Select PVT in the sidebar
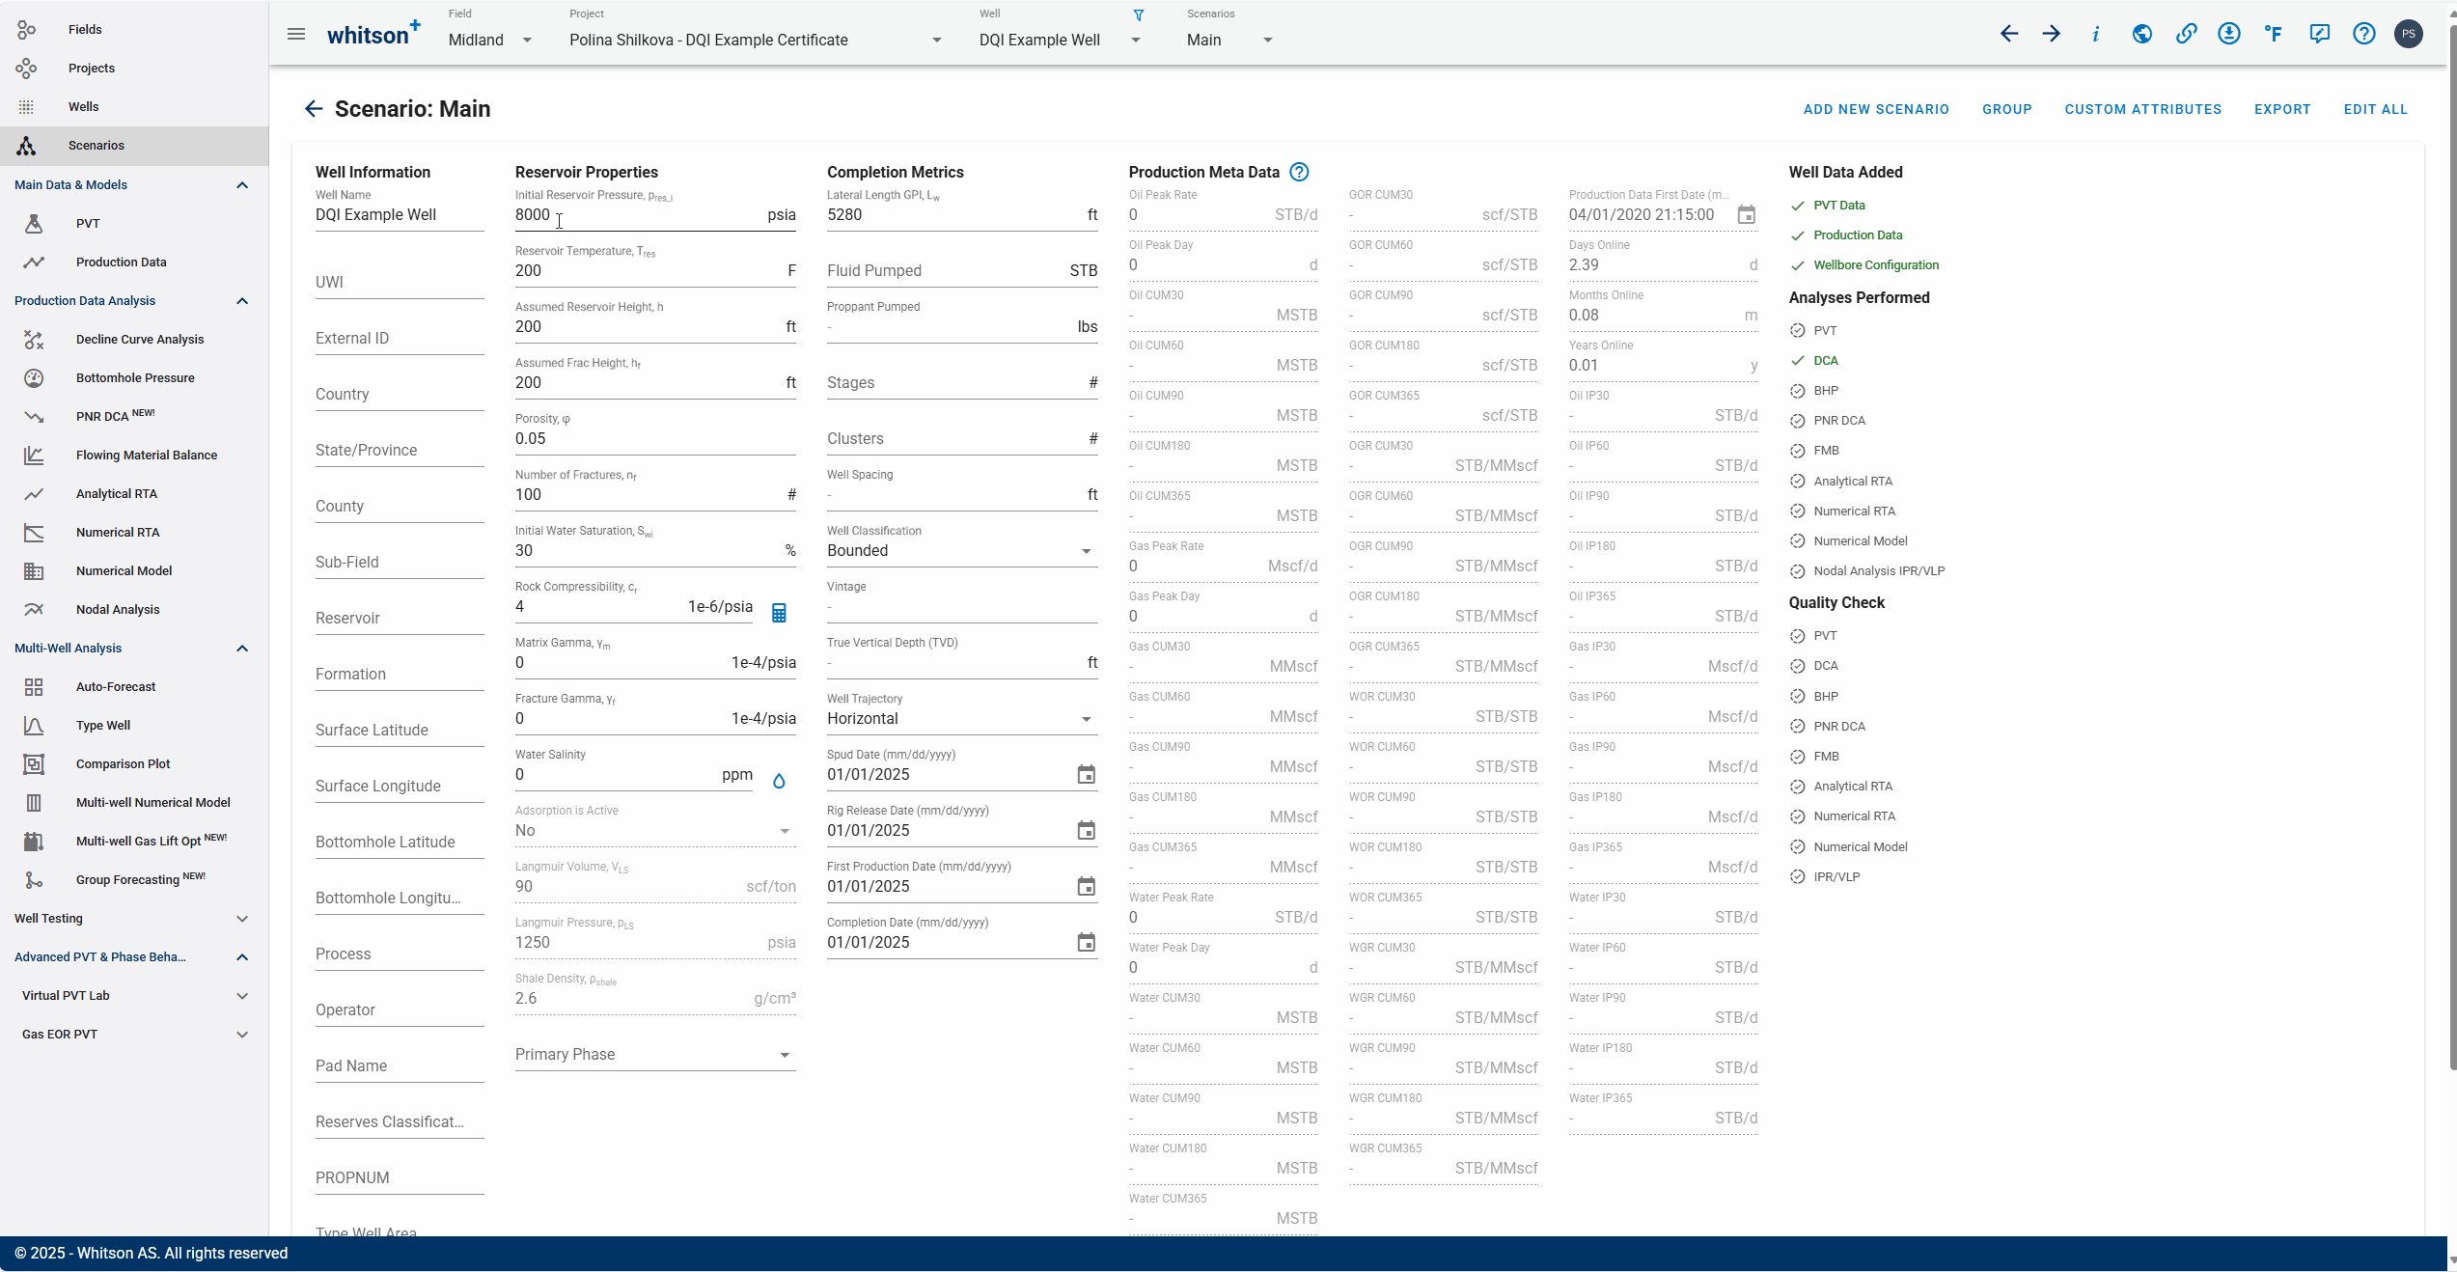Image resolution: width=2457 pixels, height=1272 pixels. pos(134,223)
